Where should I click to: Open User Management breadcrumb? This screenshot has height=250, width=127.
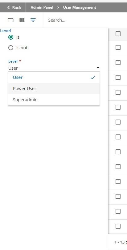tap(80, 7)
